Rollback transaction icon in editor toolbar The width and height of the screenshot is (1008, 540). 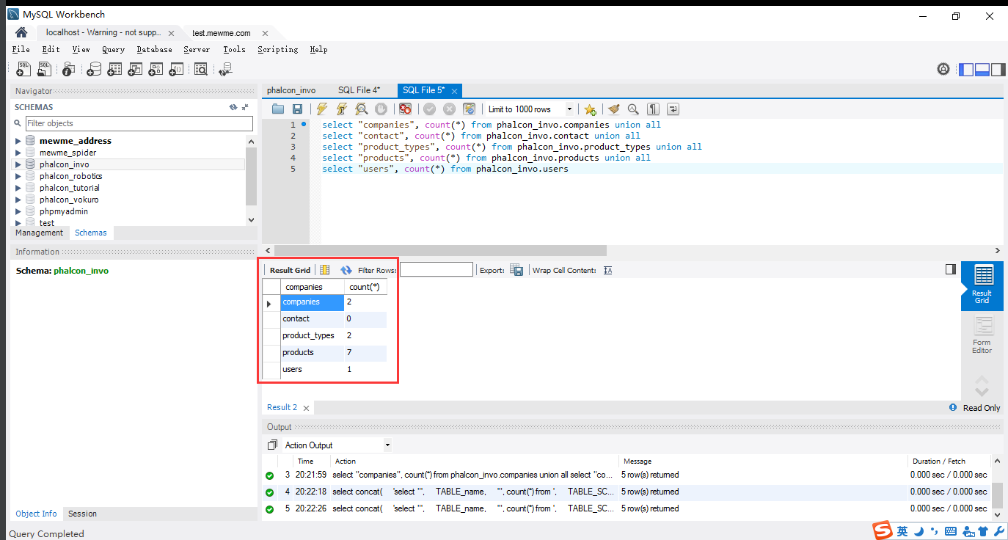tap(449, 109)
